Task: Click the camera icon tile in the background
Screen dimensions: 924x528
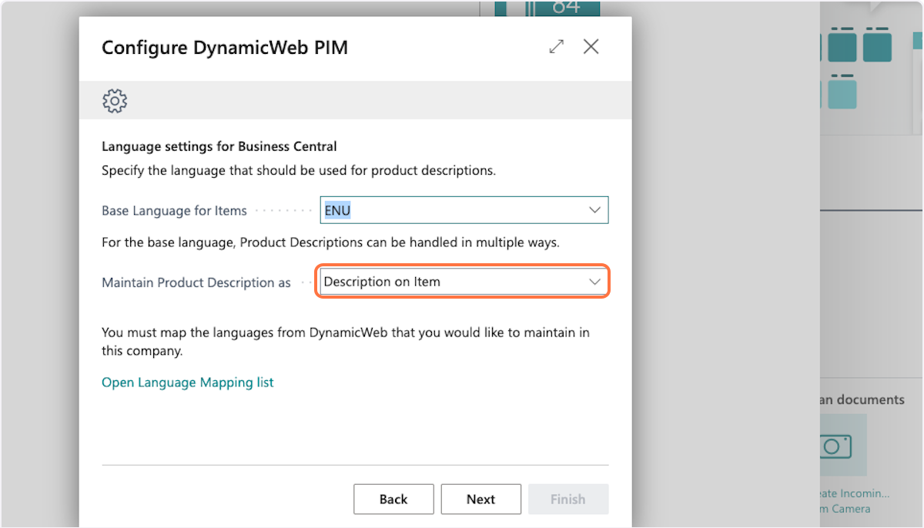Action: click(835, 446)
